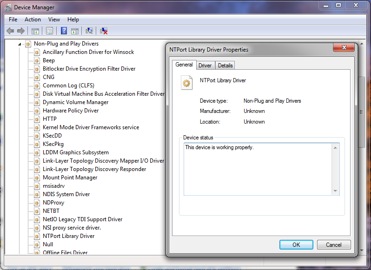Minimize the Device Manager window
371x270 pixels.
point(326,6)
